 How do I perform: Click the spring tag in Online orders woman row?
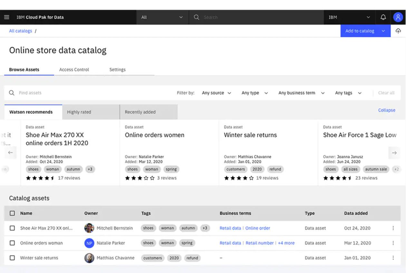click(187, 243)
